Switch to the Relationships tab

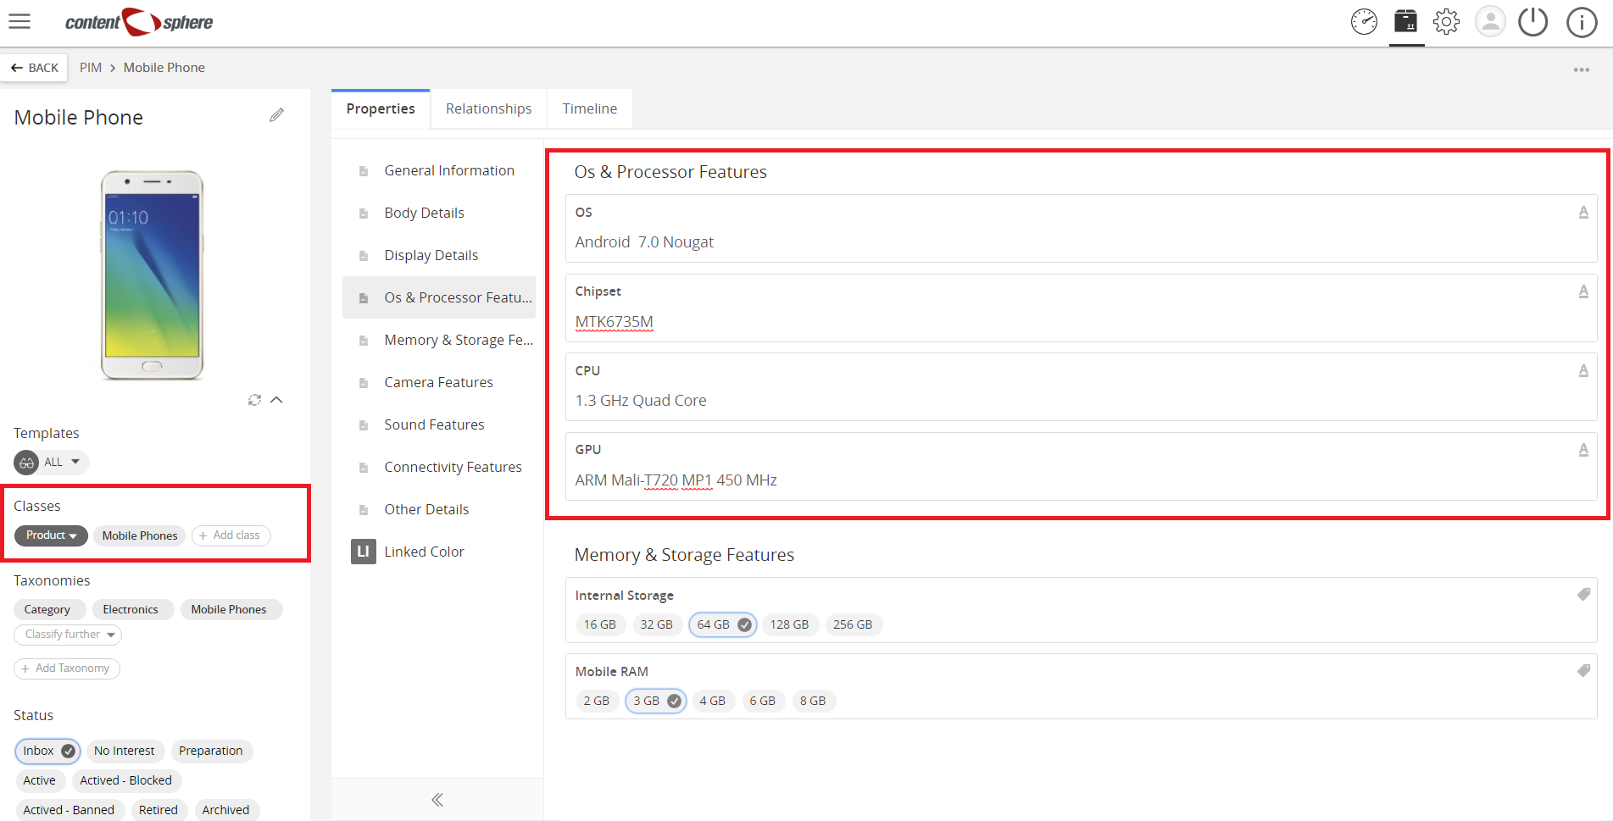[489, 108]
